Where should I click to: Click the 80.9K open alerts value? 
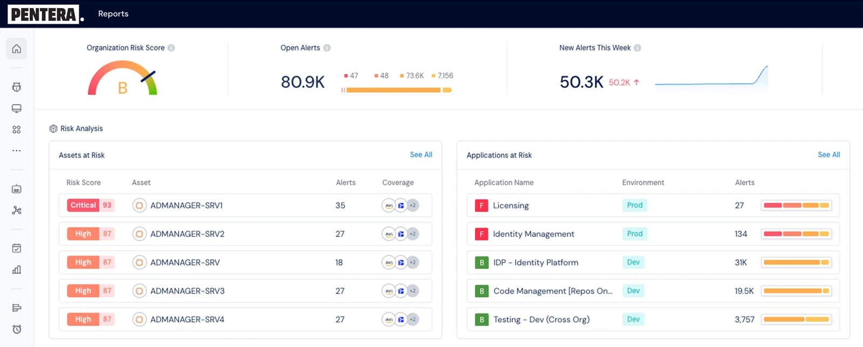pyautogui.click(x=303, y=82)
